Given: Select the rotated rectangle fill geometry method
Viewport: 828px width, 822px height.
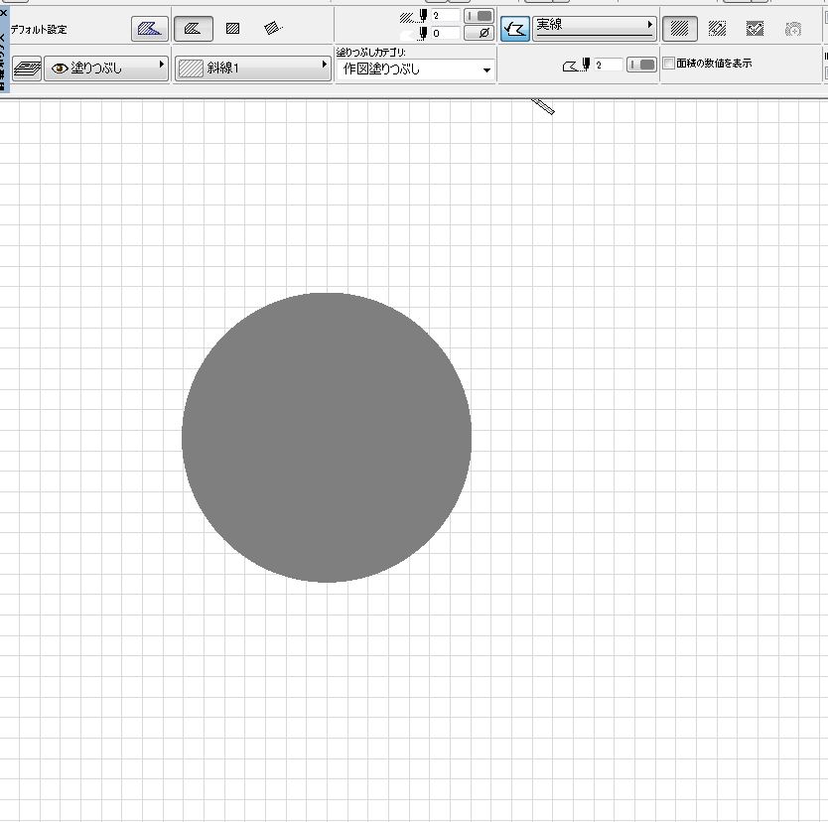Looking at the screenshot, I should tap(273, 28).
